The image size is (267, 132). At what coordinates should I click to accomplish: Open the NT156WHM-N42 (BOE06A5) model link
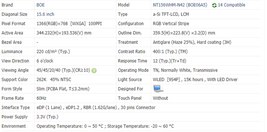pyautogui.click(x=180, y=5)
